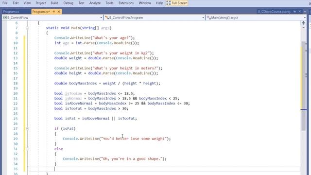Click the age variable on line 10
This screenshot has width=311, height=175.
[x=66, y=43]
